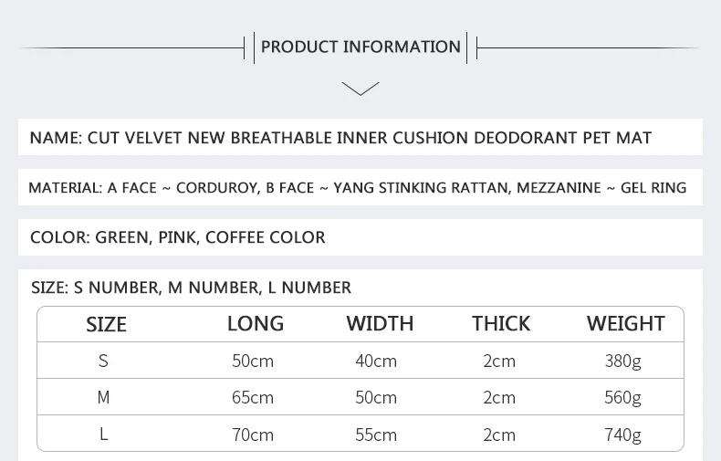721x461 pixels.
Task: Click the SIZE: S NUMBER, M NUMBER line
Action: tap(192, 288)
